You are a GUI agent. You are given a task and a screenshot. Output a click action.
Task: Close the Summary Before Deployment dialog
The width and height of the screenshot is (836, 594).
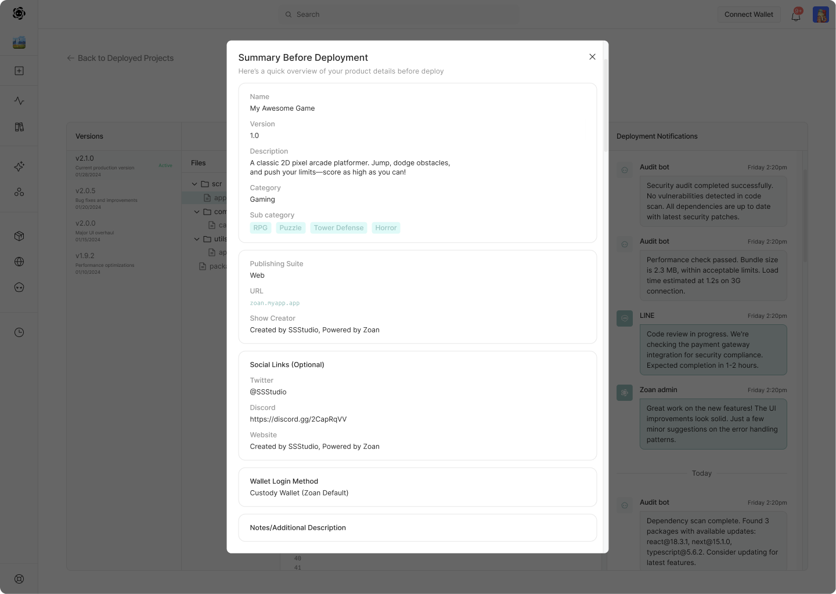tap(592, 57)
